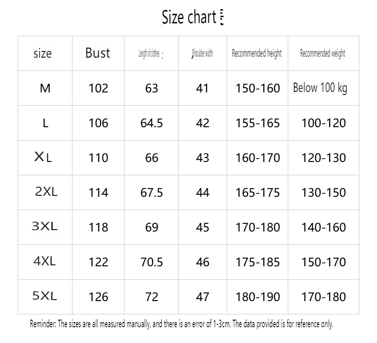Image resolution: width=377 pixels, height=343 pixels.
Task: Click the weight range 130-150
Action: point(324,192)
